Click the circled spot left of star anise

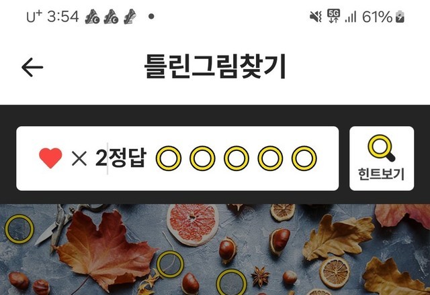tap(231, 283)
